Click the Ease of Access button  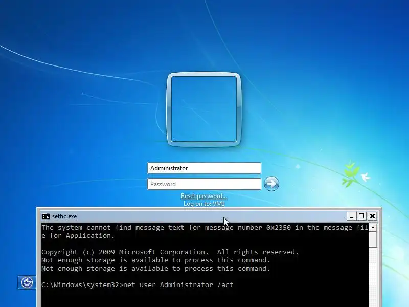(27, 282)
